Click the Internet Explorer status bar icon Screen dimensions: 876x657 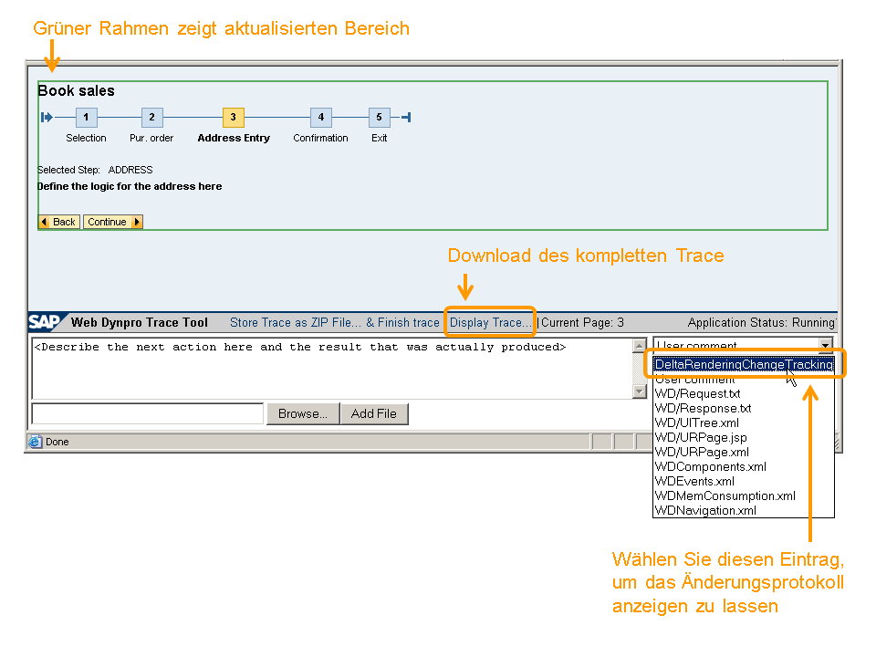click(x=36, y=442)
